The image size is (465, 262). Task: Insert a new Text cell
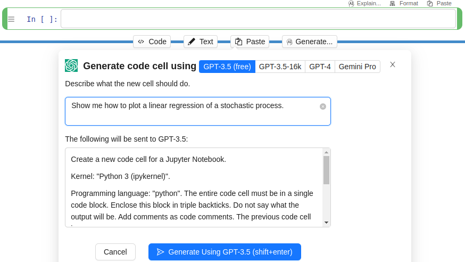[200, 42]
